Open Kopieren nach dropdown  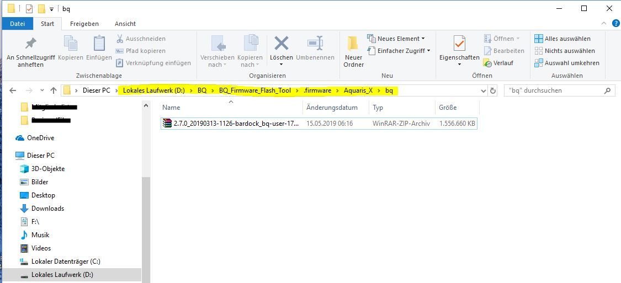[x=250, y=52]
